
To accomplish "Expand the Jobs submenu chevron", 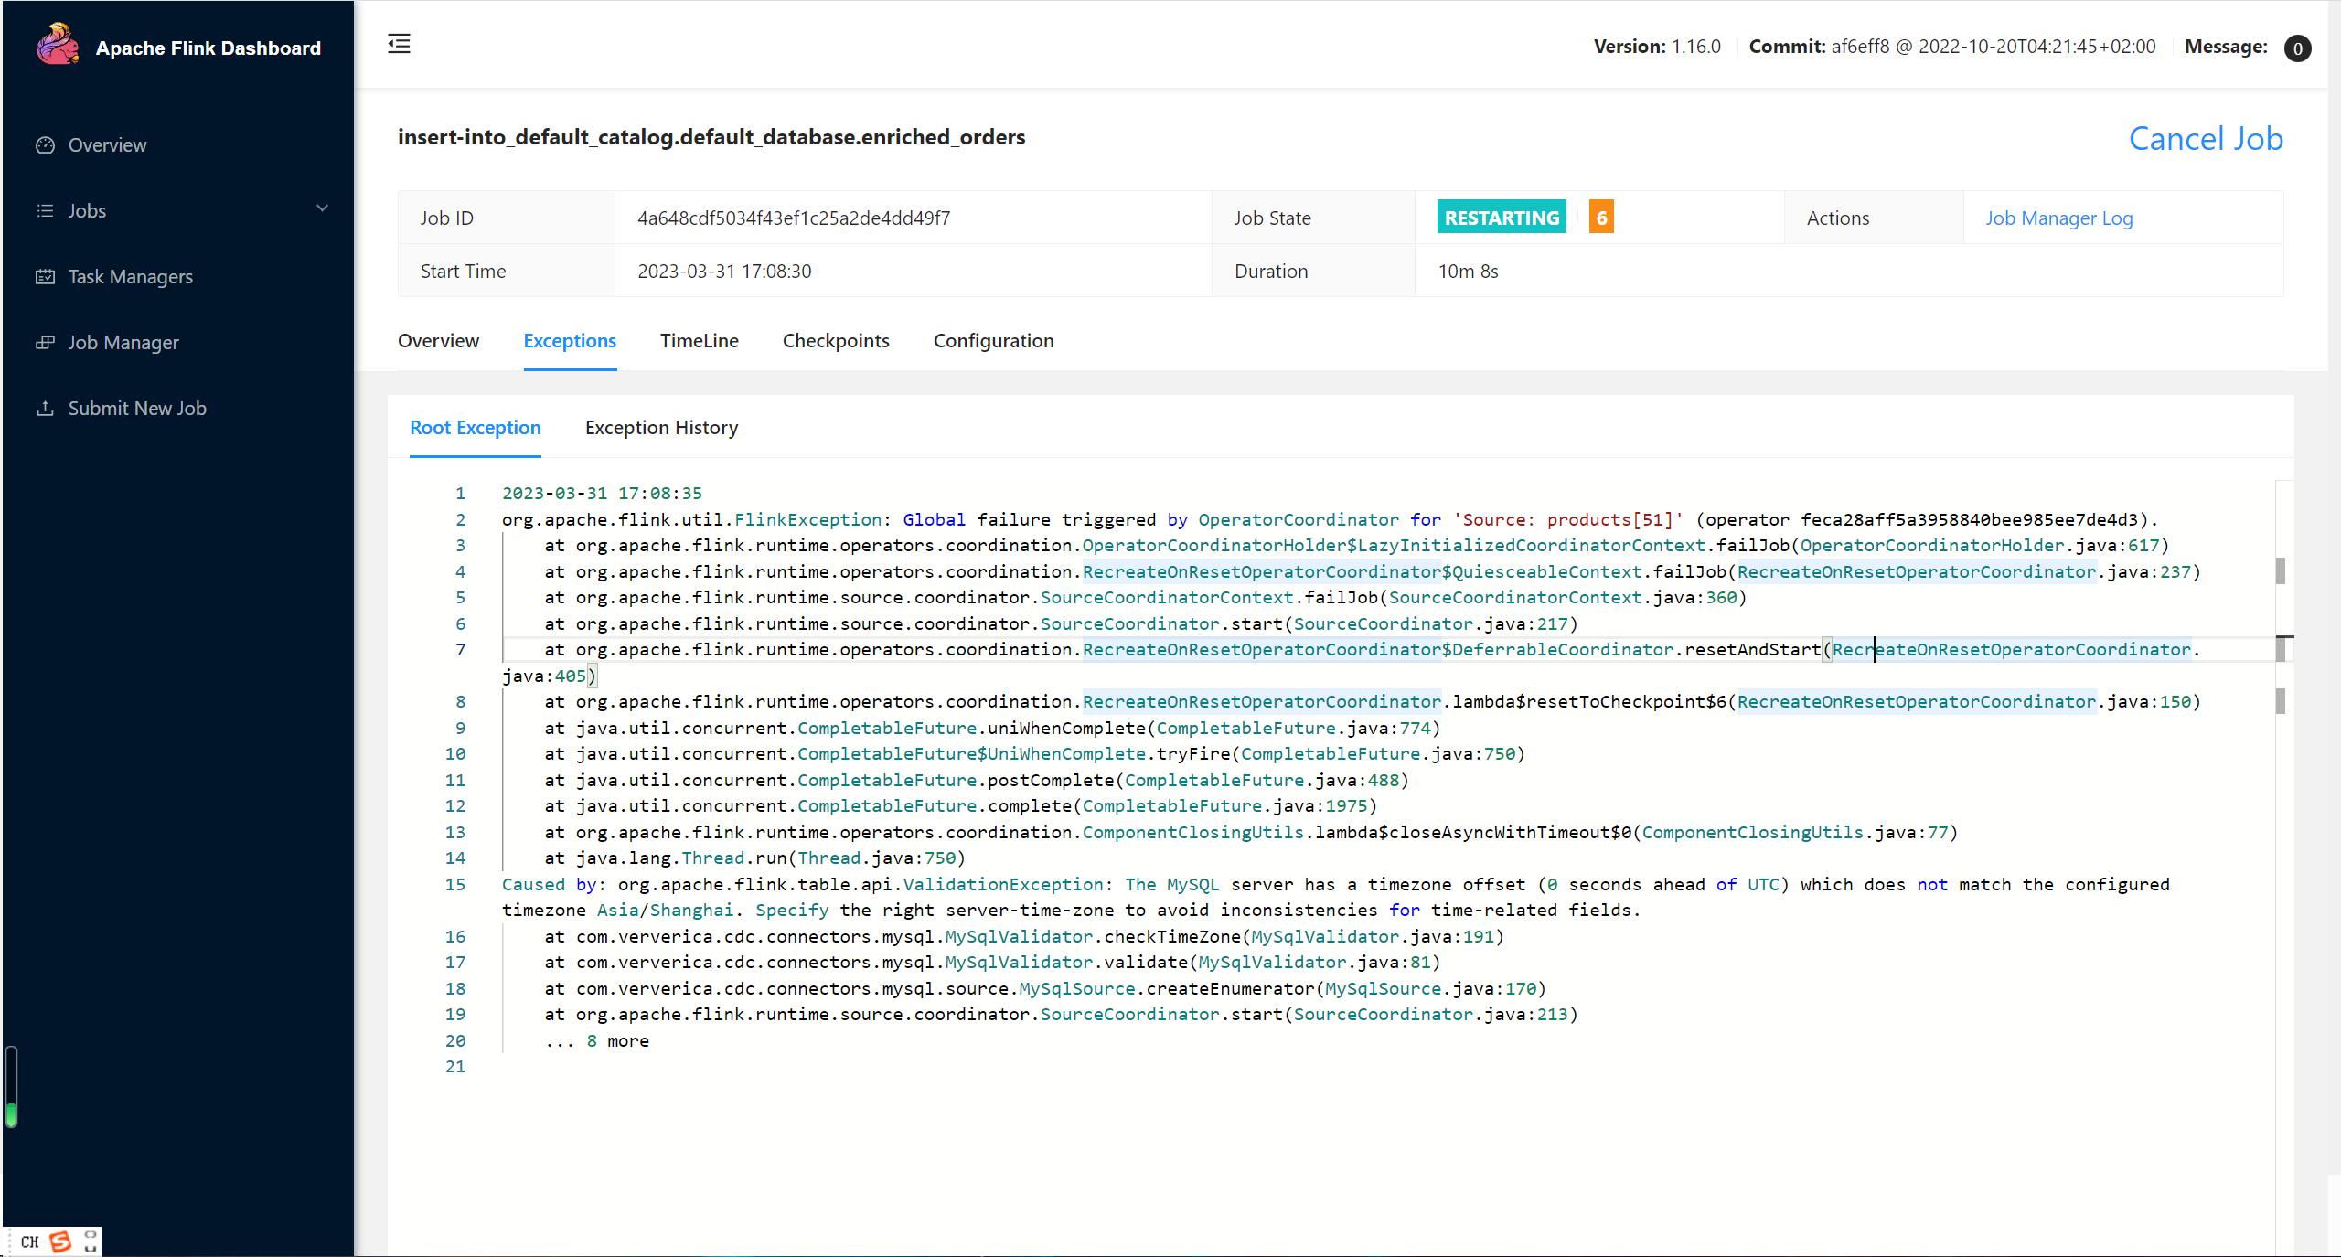I will coord(322,208).
